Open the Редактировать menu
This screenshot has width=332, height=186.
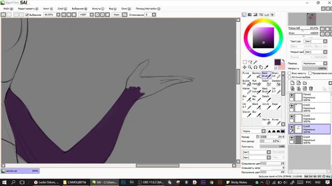click(28, 9)
